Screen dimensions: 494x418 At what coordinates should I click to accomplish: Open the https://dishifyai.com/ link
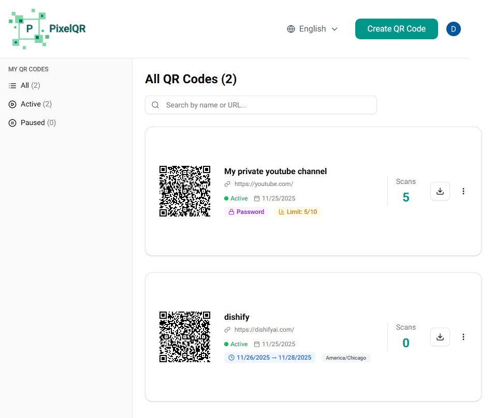(264, 329)
